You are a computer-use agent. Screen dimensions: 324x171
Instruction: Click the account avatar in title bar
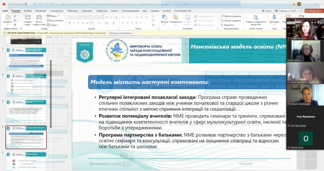click(299, 4)
